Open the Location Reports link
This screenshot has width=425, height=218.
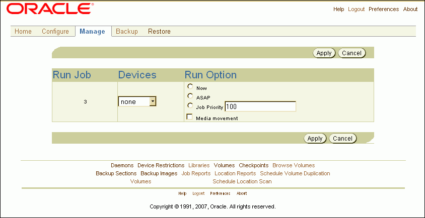[235, 173]
